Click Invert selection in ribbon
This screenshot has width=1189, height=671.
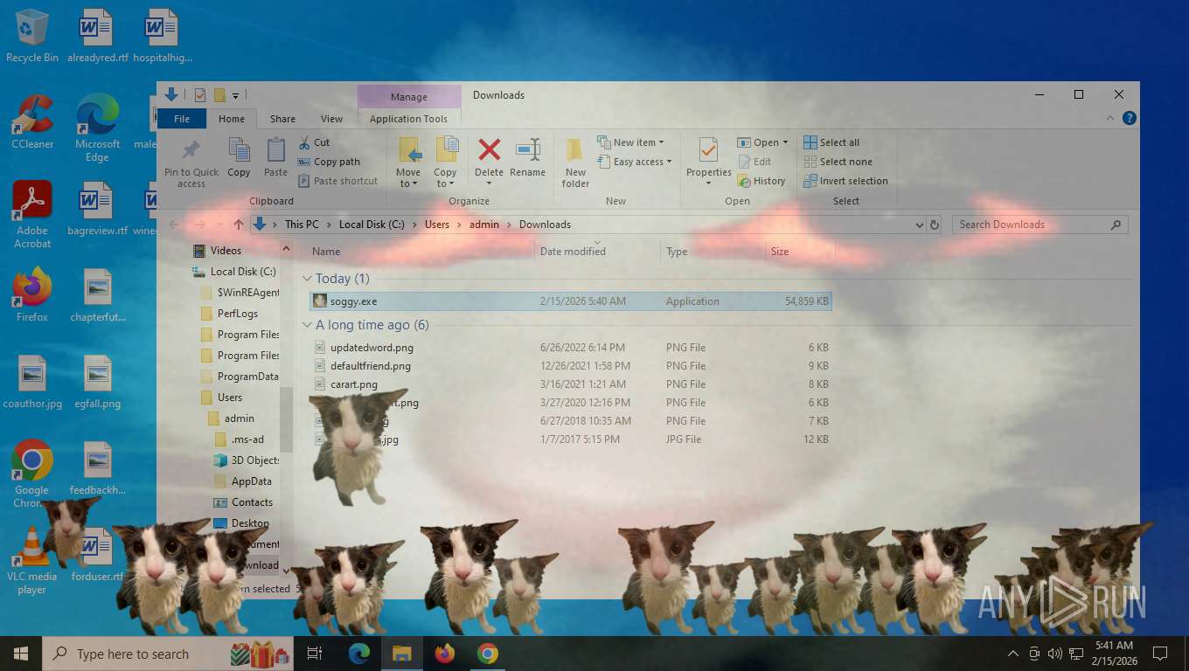click(x=845, y=181)
